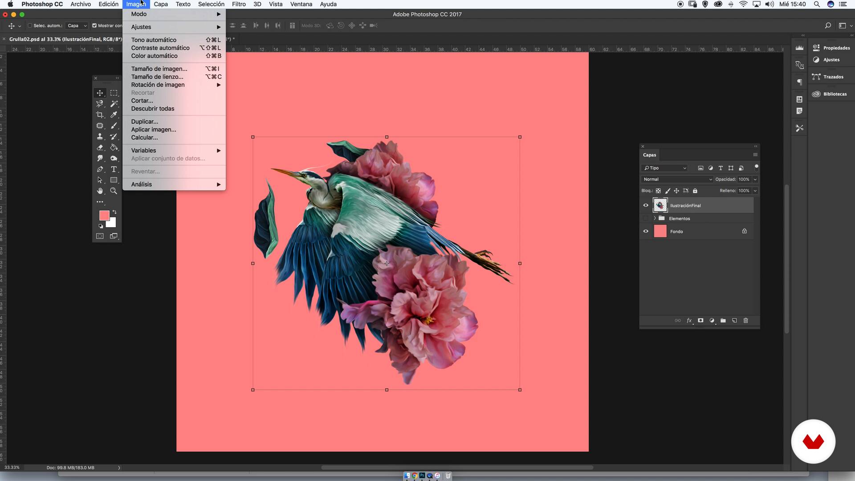This screenshot has height=481, width=855.
Task: Filter layers by pixel layers
Action: click(700, 168)
